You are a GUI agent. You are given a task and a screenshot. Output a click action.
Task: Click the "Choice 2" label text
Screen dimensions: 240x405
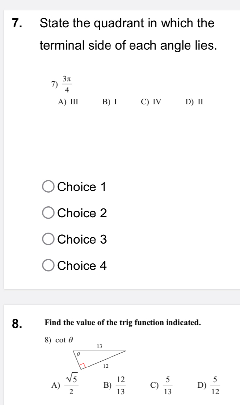(82, 213)
